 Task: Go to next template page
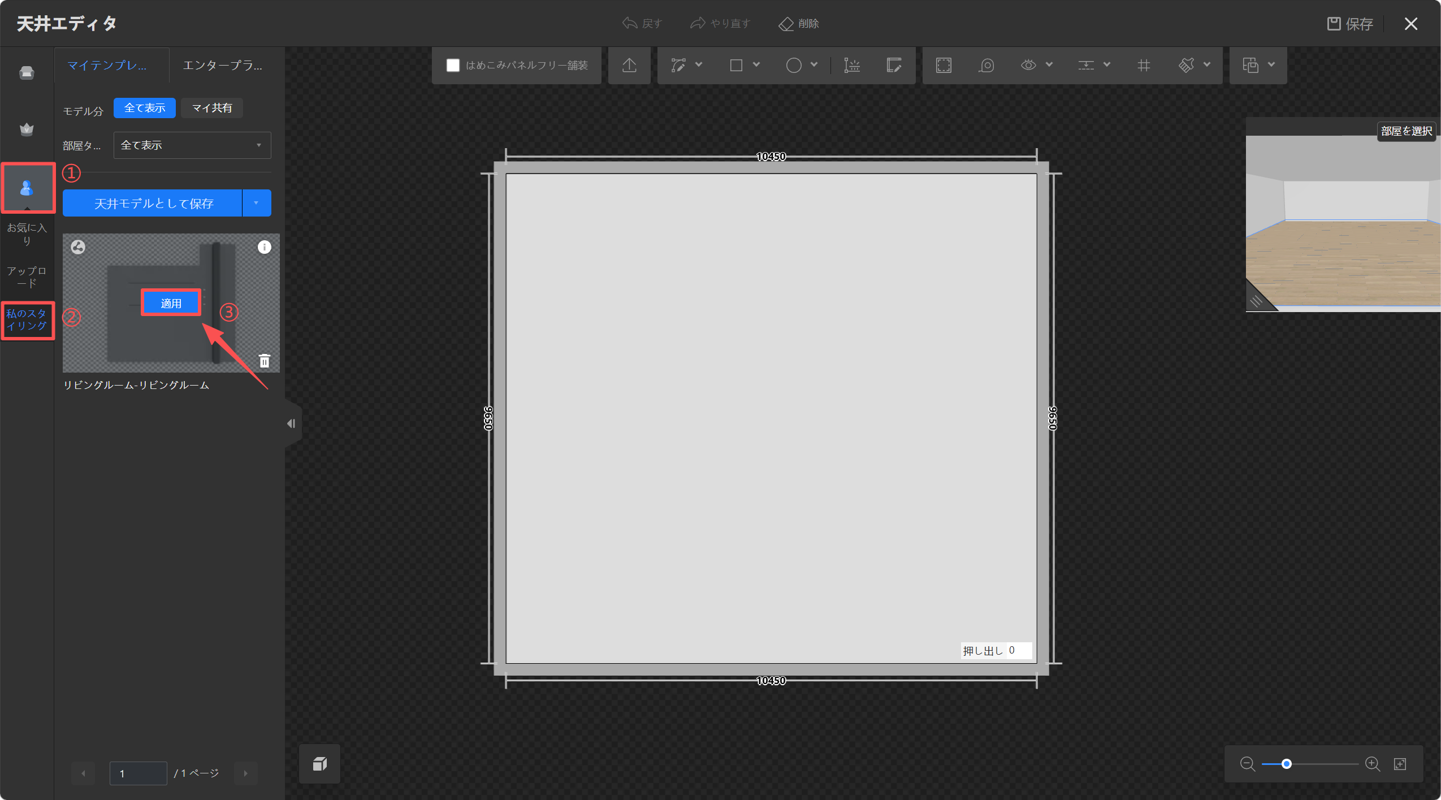coord(246,773)
